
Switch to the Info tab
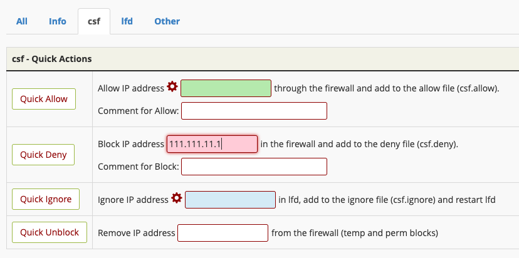[58, 21]
